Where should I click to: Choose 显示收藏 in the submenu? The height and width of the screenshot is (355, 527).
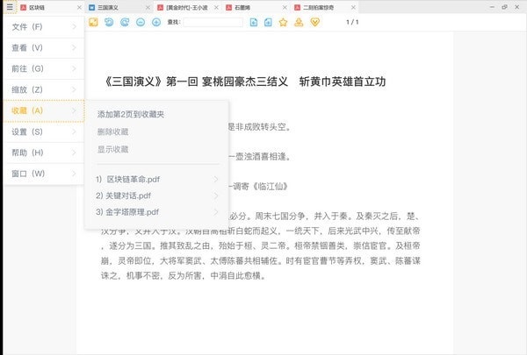113,149
